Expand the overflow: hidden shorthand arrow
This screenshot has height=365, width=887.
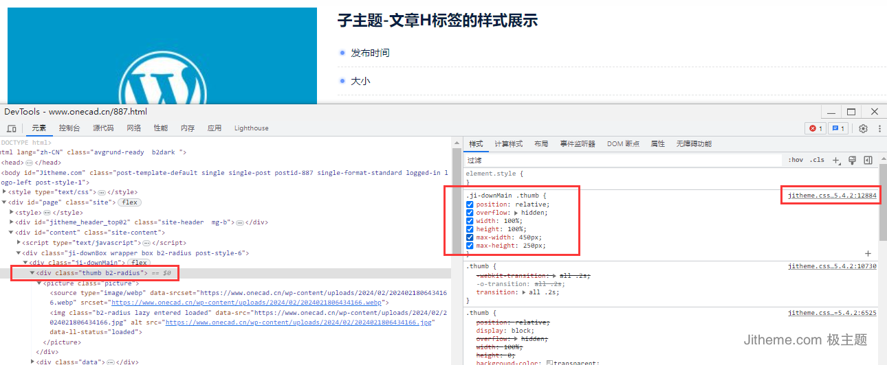pyautogui.click(x=516, y=213)
